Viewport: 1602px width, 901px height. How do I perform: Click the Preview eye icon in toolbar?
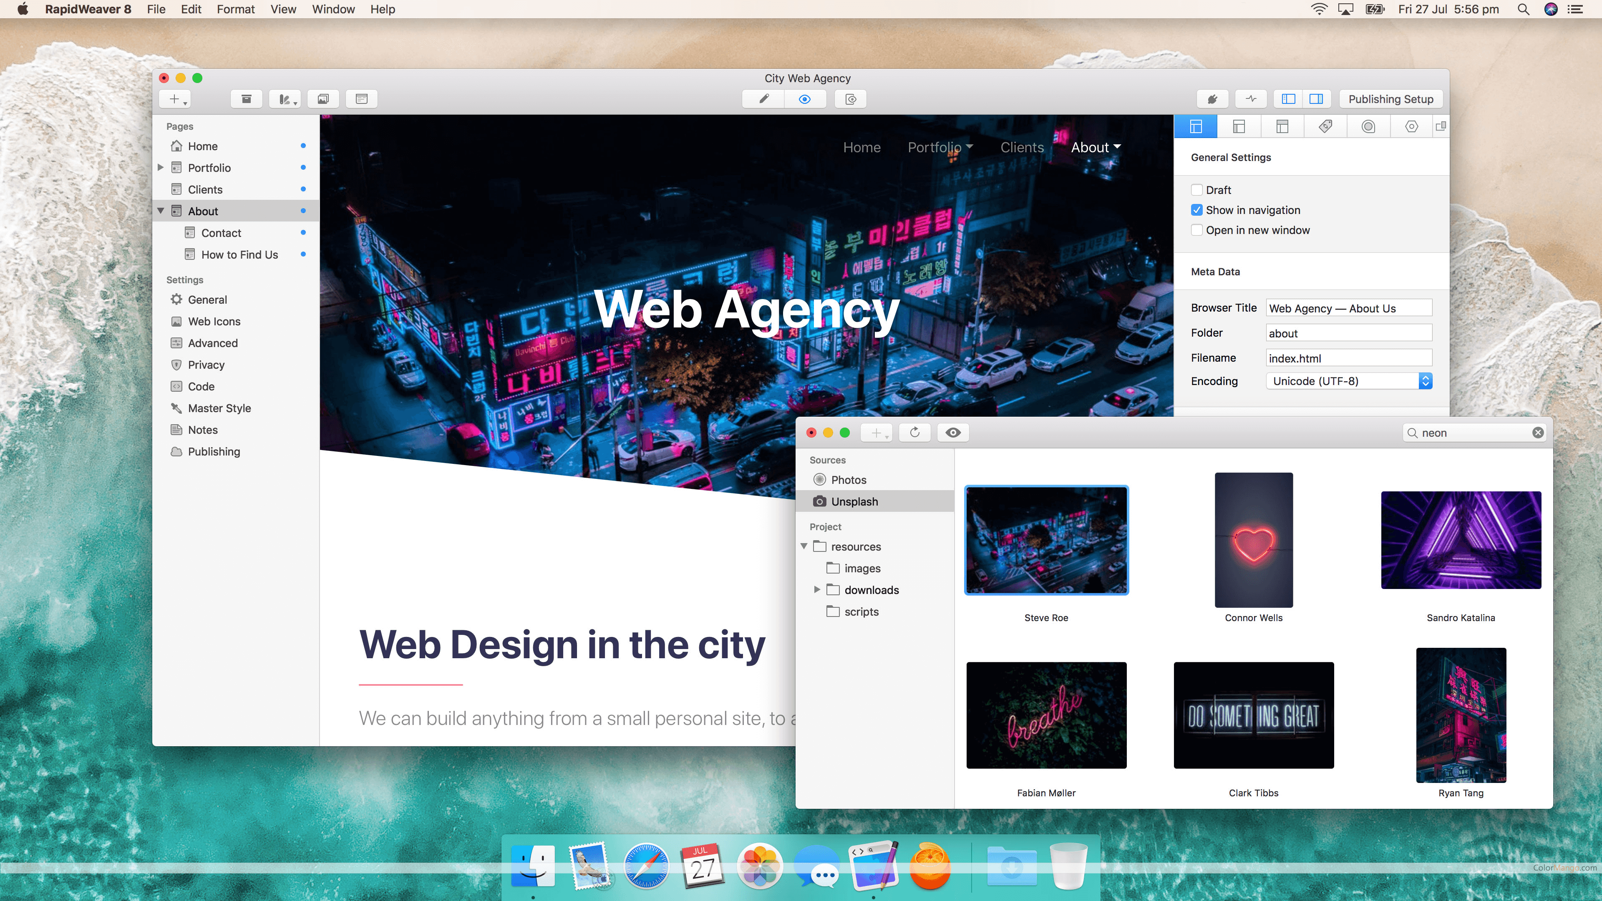pos(805,99)
